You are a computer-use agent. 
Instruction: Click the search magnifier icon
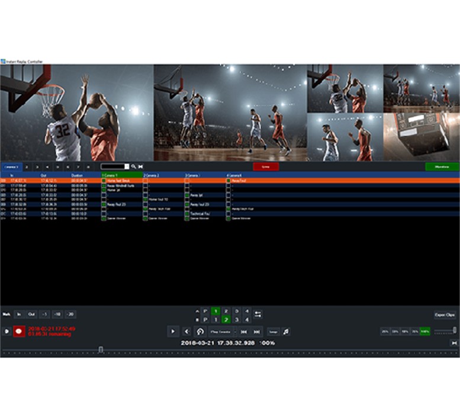click(134, 167)
